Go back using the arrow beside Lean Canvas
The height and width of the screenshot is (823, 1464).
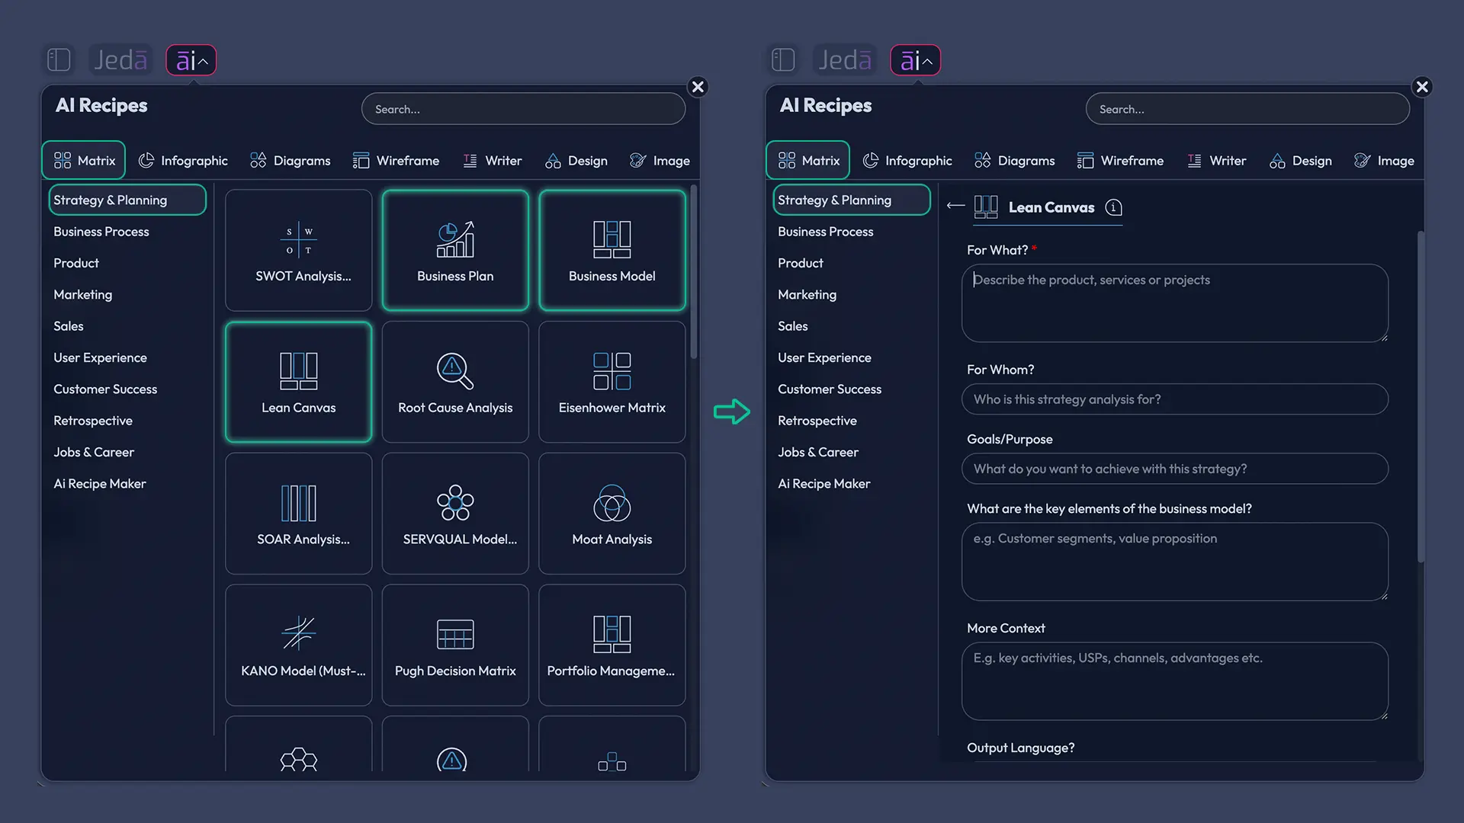point(955,206)
